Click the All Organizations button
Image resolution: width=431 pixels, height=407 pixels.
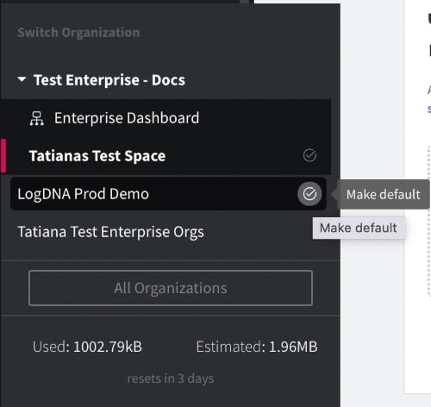coord(171,288)
